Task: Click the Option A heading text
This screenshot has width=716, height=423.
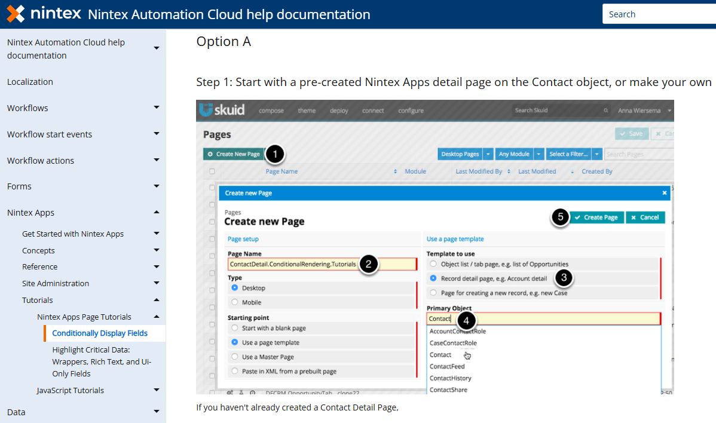Action: tap(224, 42)
